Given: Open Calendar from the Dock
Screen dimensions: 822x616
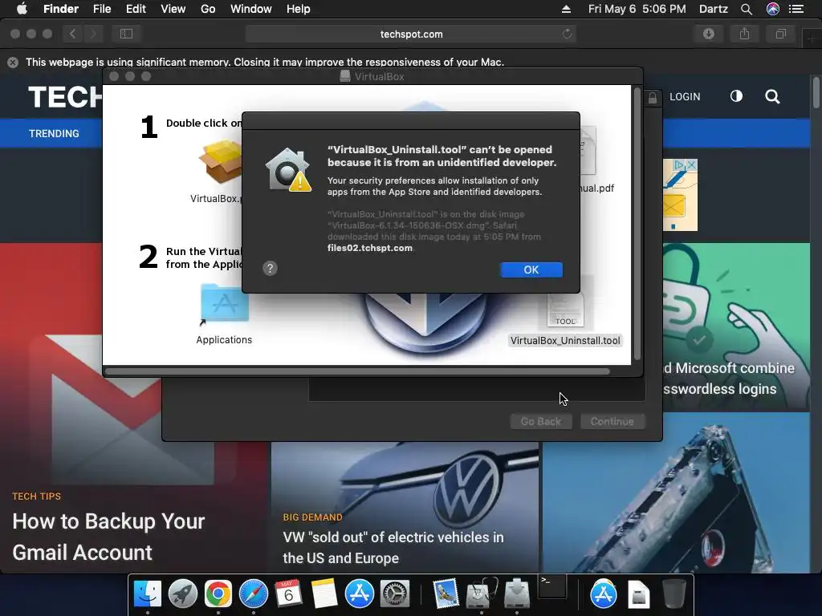Looking at the screenshot, I should 288,594.
